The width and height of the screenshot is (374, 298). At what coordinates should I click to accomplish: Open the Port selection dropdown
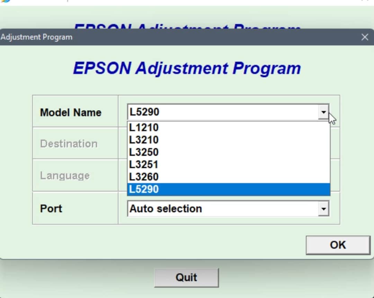tap(323, 208)
